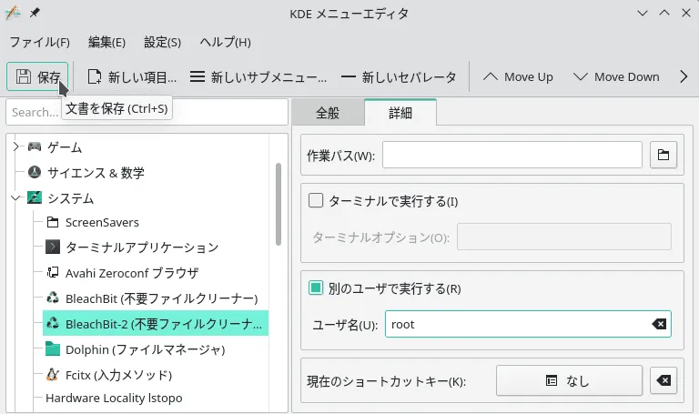Create a new submenu with 新しいサブメニュー
This screenshot has height=414, width=699.
click(258, 77)
